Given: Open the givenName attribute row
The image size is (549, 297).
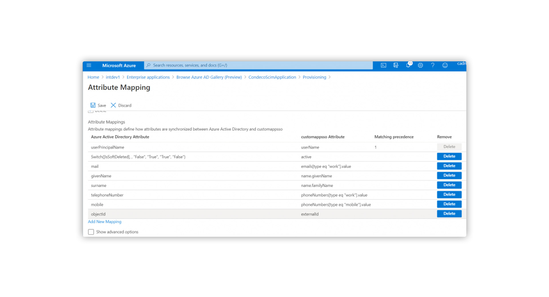Looking at the screenshot, I should coord(101,176).
